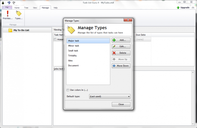Switch to the Manage tab
Image resolution: width=197 pixels, height=128 pixels.
click(45, 8)
